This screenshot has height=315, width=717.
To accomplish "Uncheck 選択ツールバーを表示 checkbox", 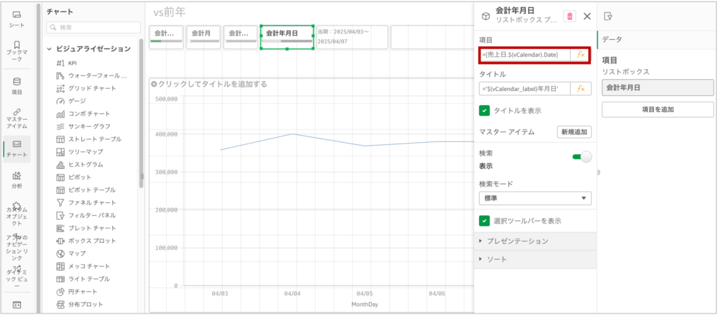I will click(x=485, y=220).
